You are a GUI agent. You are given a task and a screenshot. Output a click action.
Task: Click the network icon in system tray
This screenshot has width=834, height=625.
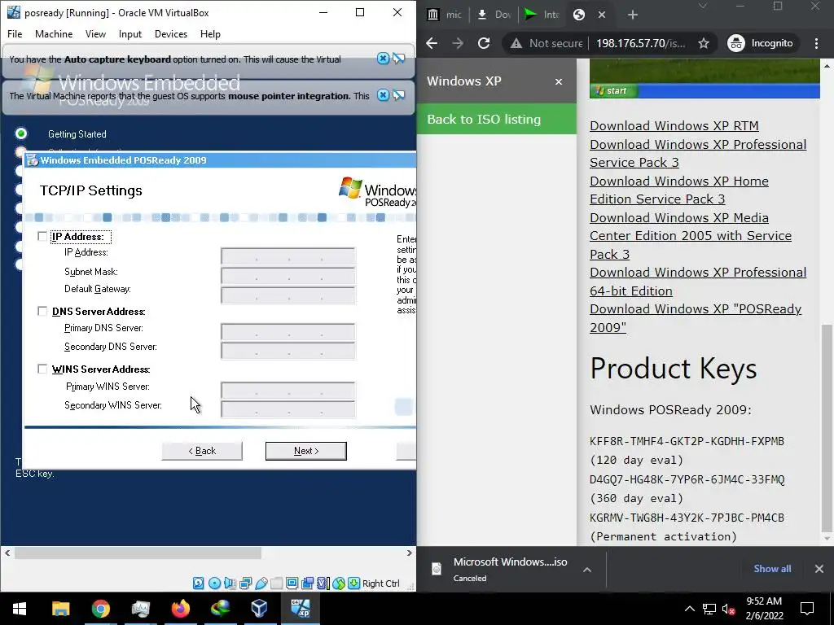coord(709,609)
